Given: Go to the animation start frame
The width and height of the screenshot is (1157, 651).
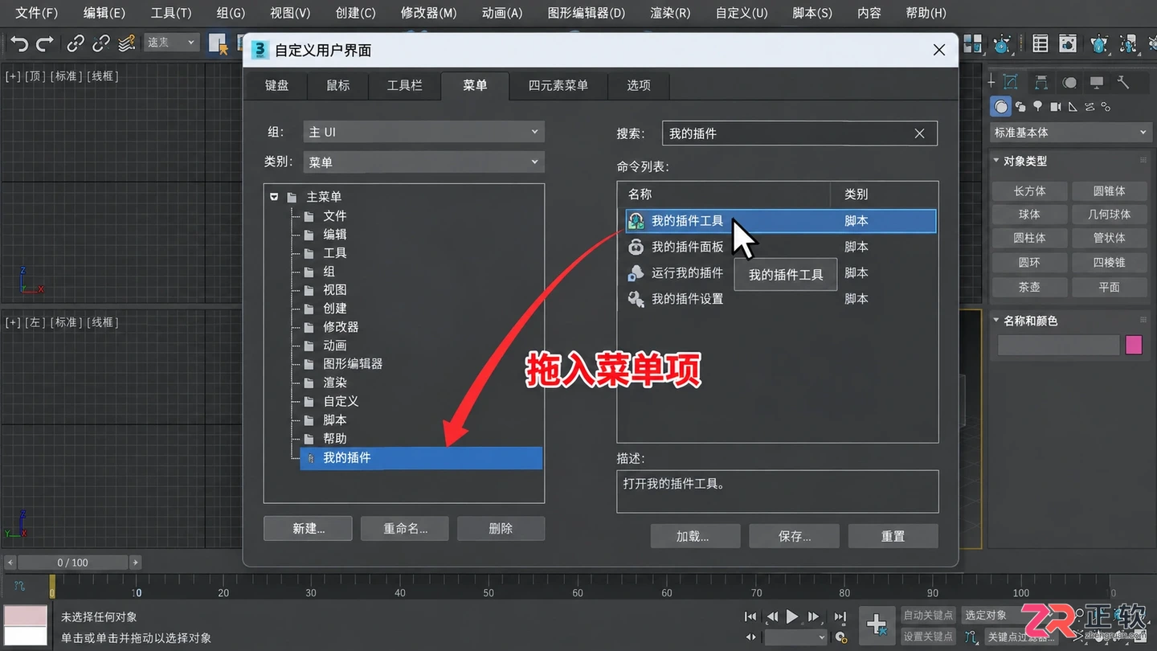Looking at the screenshot, I should click(750, 616).
